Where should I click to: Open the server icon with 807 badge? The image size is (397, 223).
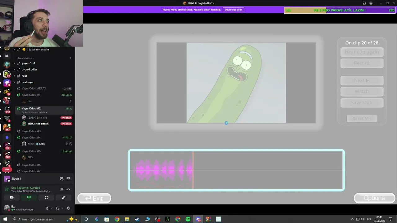pyautogui.click(x=7, y=154)
